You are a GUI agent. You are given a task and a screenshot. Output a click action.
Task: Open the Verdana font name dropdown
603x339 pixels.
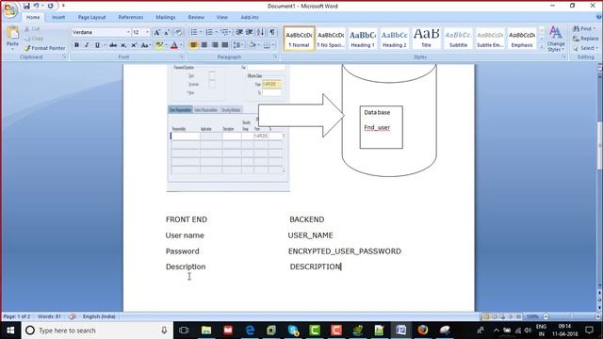[x=128, y=32]
